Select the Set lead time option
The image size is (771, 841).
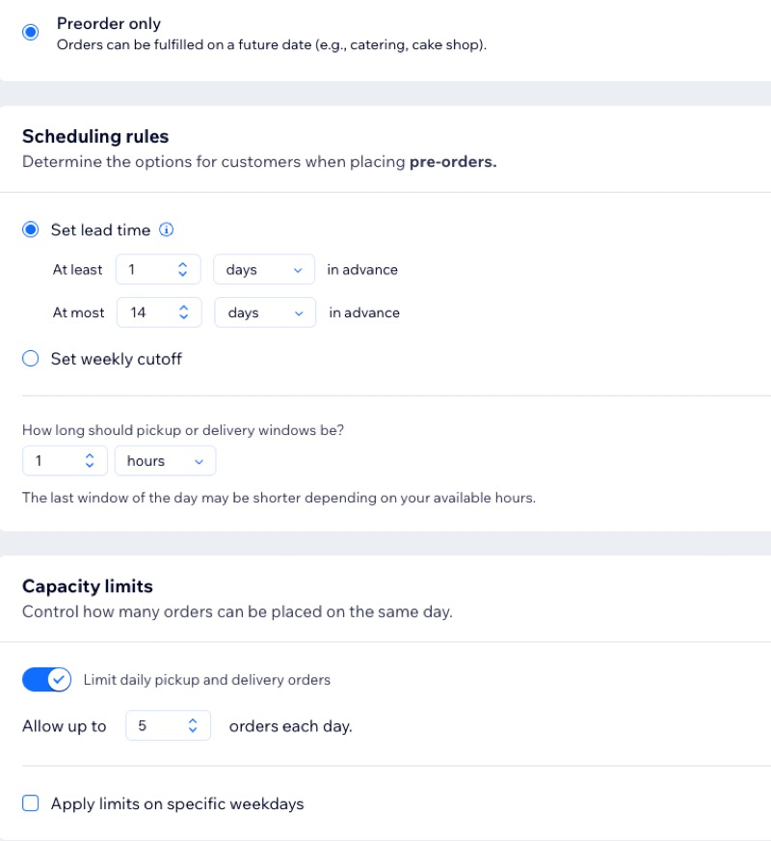[31, 230]
